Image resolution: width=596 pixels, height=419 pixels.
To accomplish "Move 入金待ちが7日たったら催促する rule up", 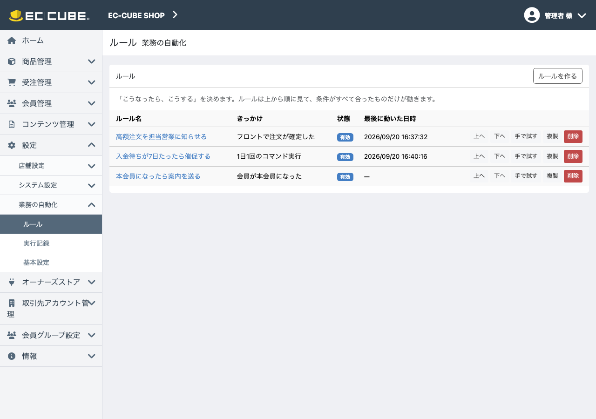I will [479, 156].
